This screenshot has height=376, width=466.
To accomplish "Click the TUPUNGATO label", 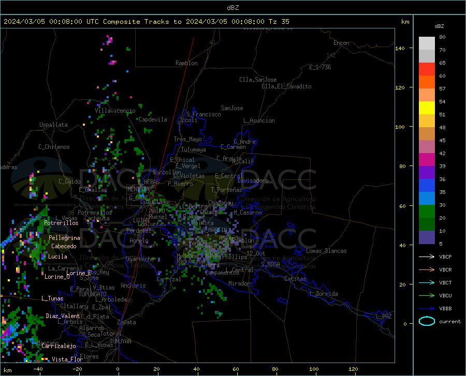I will point(93,294).
